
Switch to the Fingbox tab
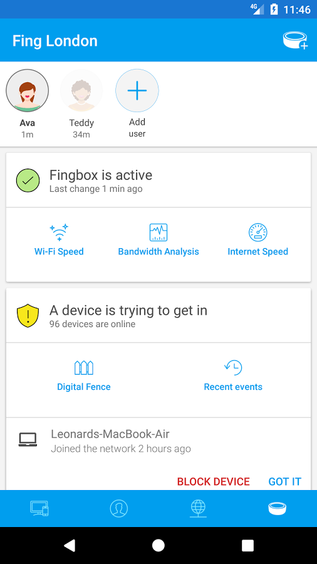[x=278, y=508]
